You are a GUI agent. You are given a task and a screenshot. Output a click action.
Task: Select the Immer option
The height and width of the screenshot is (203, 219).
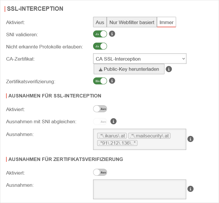(166, 22)
